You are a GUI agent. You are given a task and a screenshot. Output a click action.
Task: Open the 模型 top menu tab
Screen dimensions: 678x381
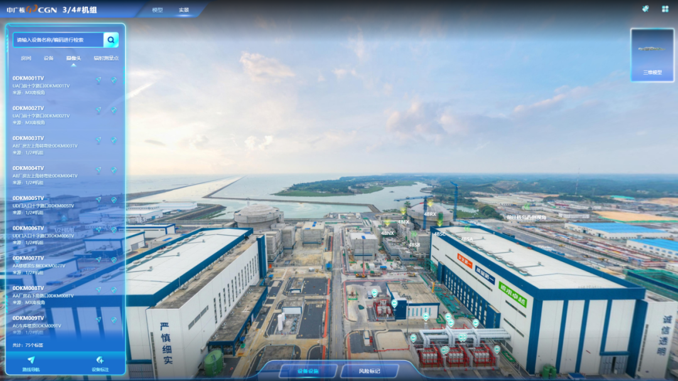click(158, 10)
